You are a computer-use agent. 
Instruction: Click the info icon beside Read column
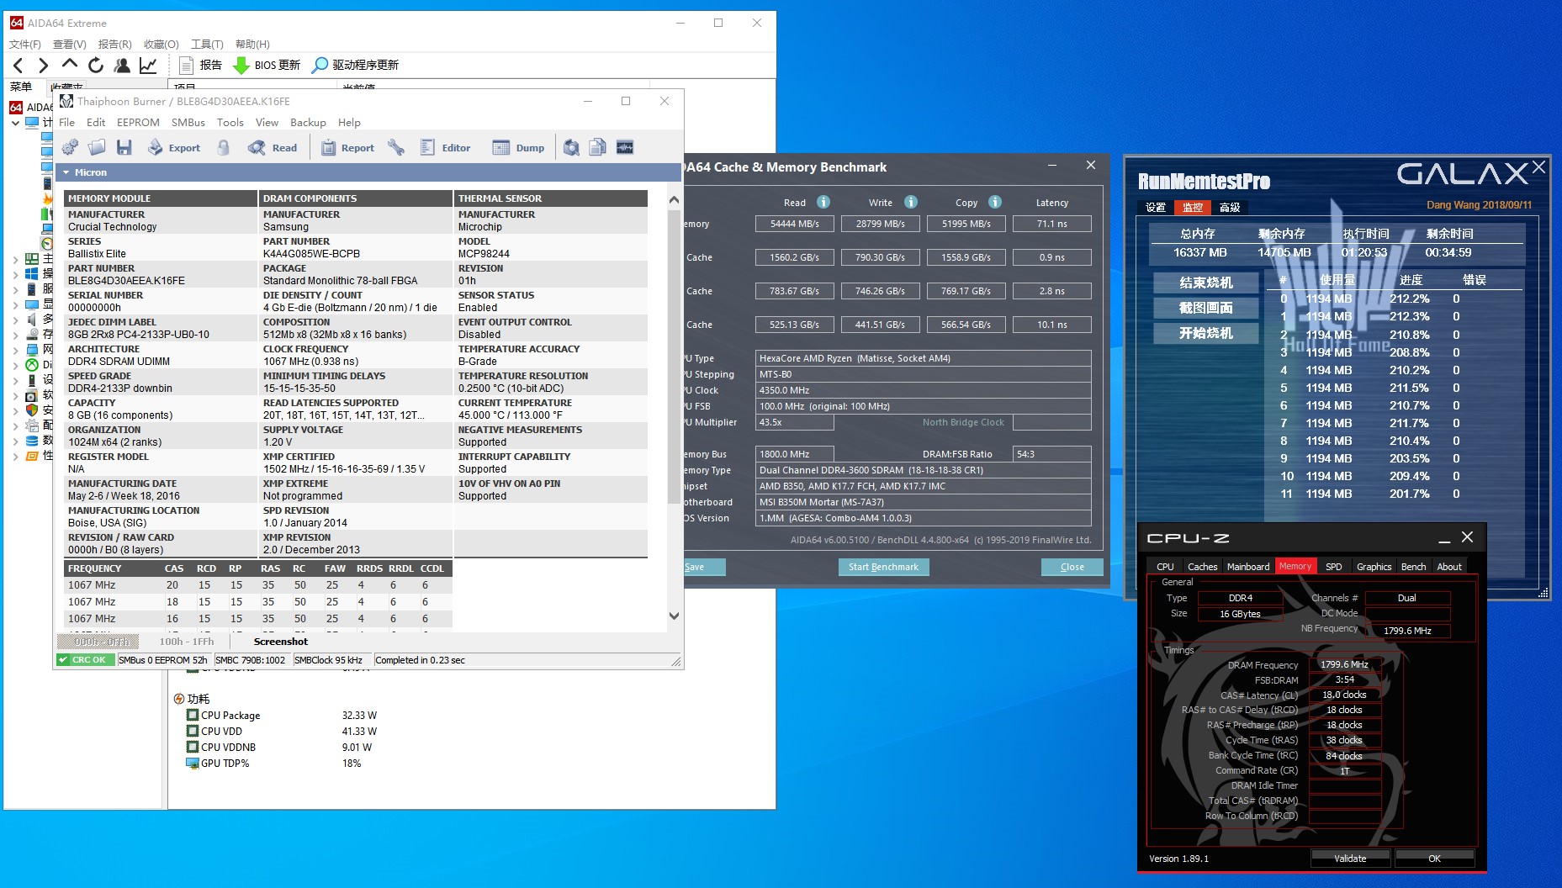[823, 202]
